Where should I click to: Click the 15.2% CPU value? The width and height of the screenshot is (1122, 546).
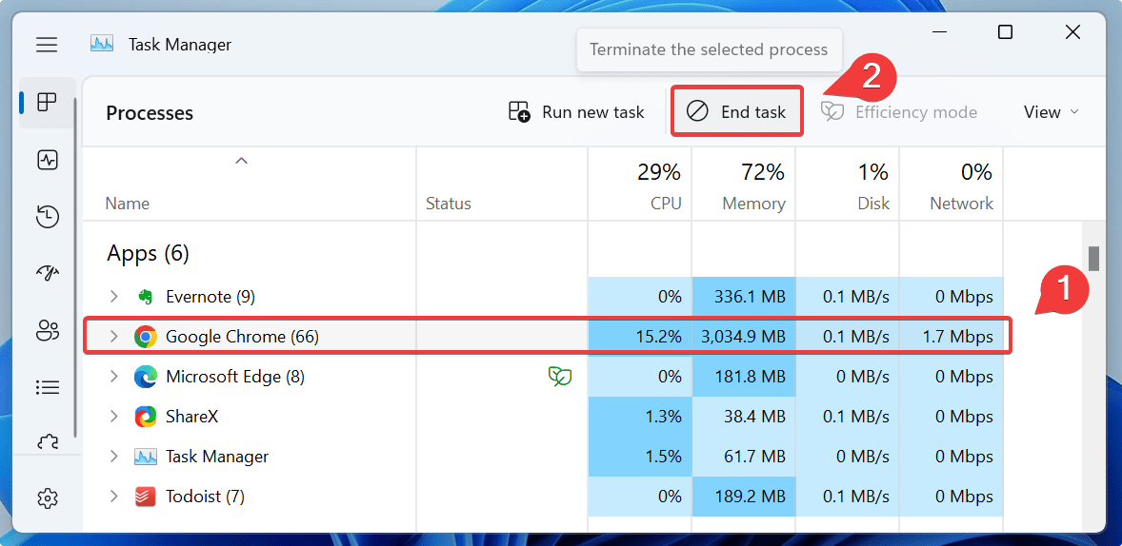[x=658, y=337]
